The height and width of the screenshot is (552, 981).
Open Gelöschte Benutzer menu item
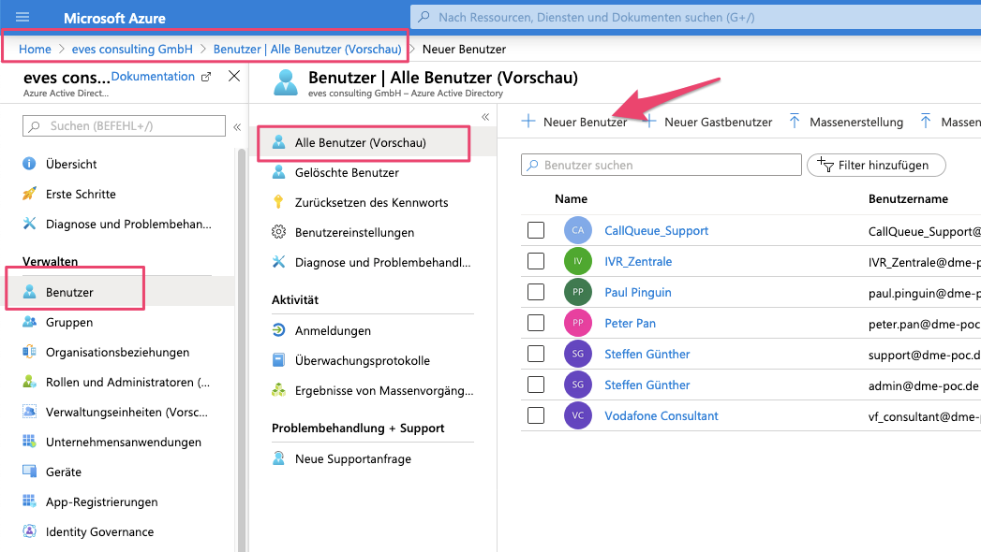347,173
